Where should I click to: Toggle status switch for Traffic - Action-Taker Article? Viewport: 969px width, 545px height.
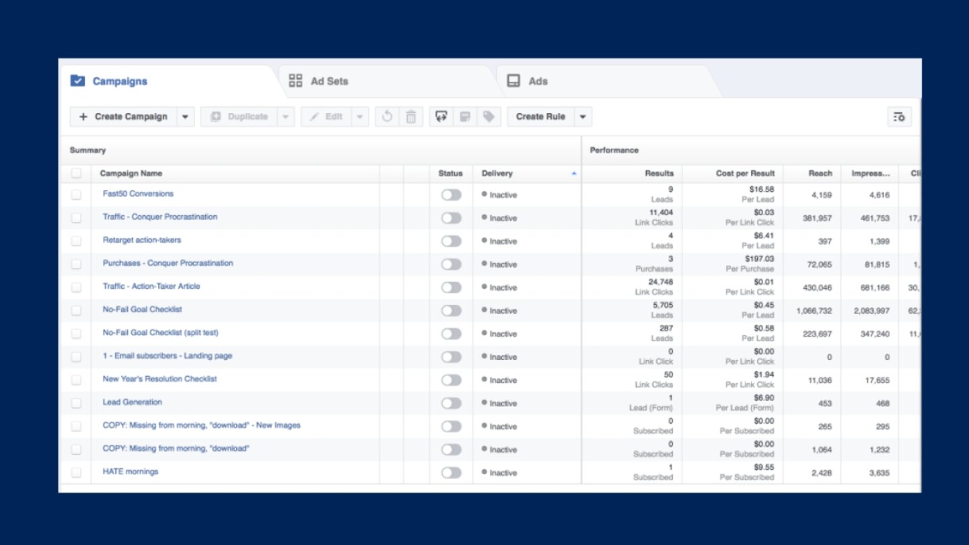452,287
